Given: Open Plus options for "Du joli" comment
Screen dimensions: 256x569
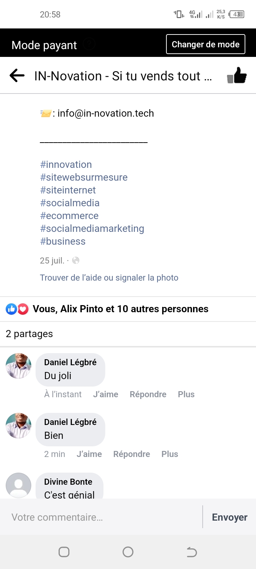Looking at the screenshot, I should pyautogui.click(x=186, y=394).
